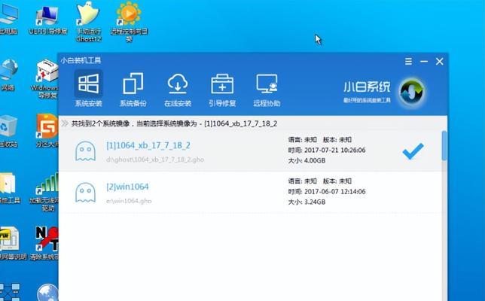The height and width of the screenshot is (301, 485).
Task: Click time 2017-07-21 10:26:06
Action: tap(335, 150)
